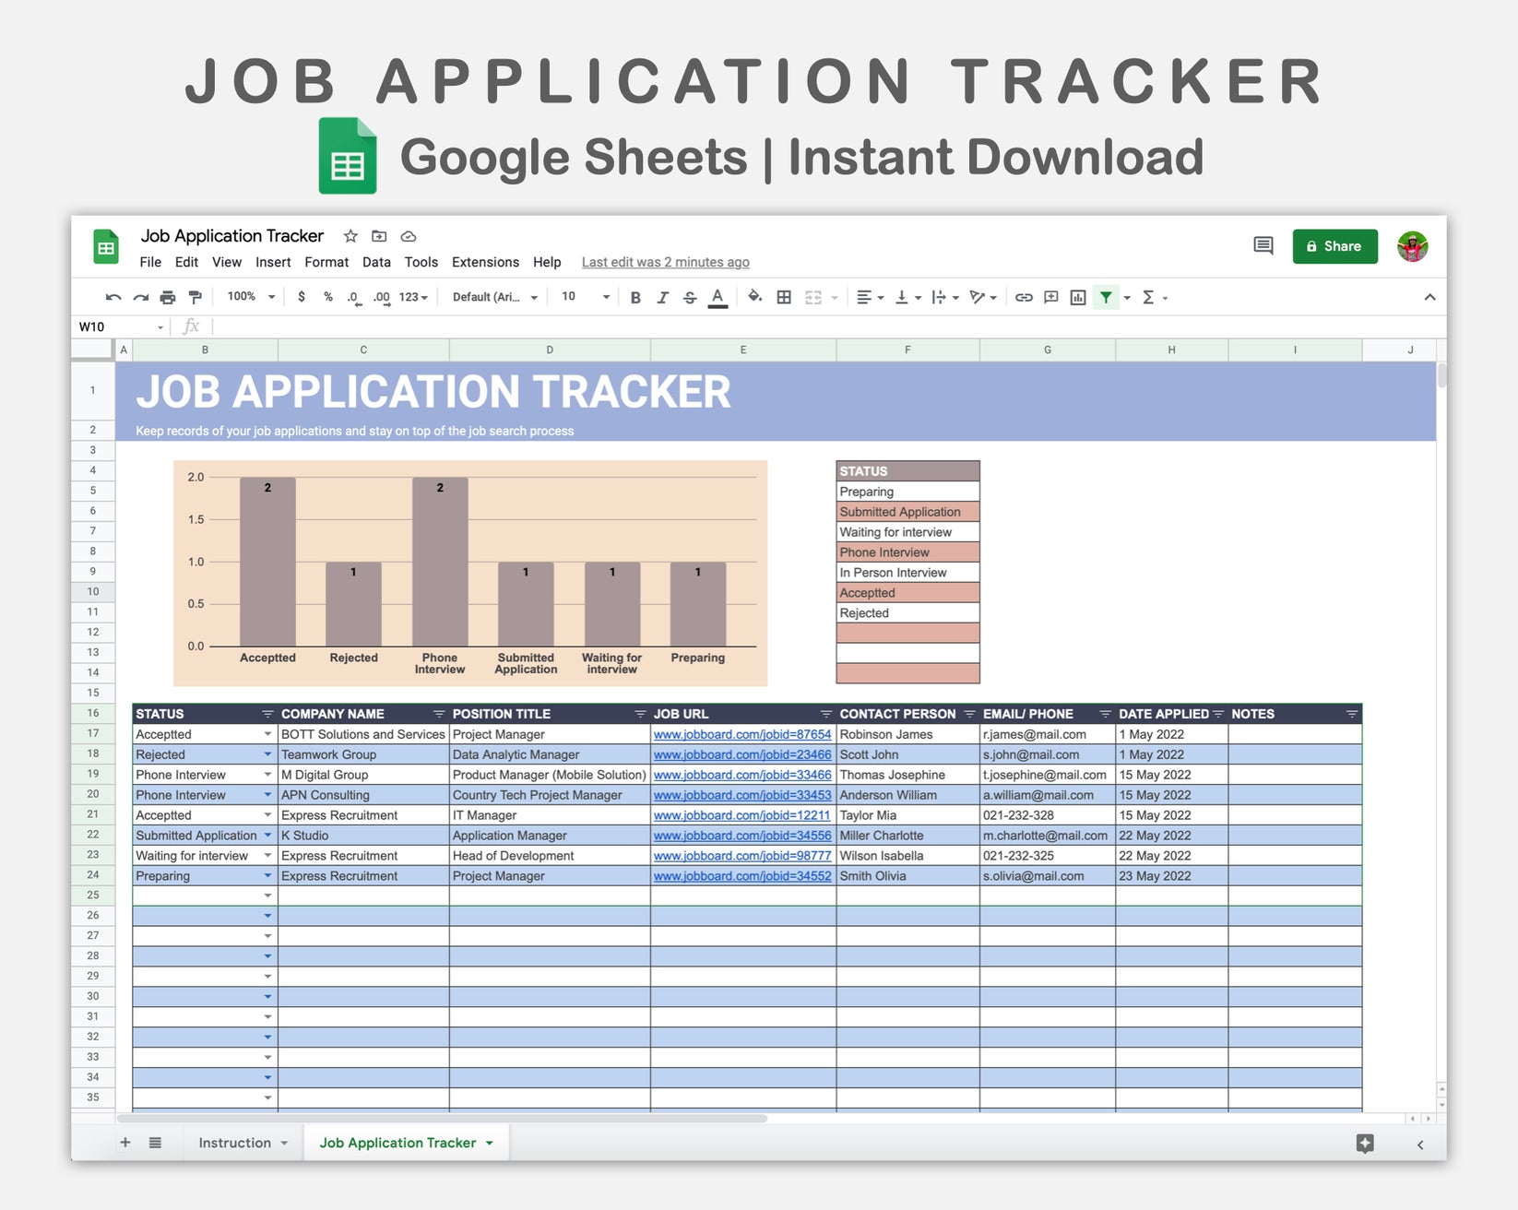The width and height of the screenshot is (1518, 1210).
Task: Open the jobboard.com/jobid=87654 link
Action: tap(741, 734)
